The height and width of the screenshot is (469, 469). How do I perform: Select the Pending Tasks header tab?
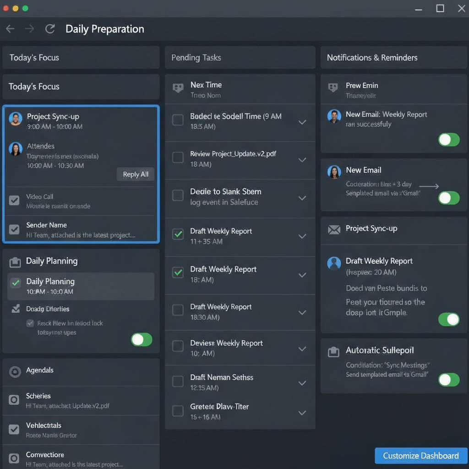tap(196, 58)
